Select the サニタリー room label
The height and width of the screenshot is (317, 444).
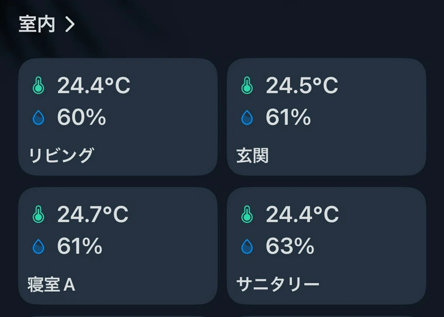point(277,285)
